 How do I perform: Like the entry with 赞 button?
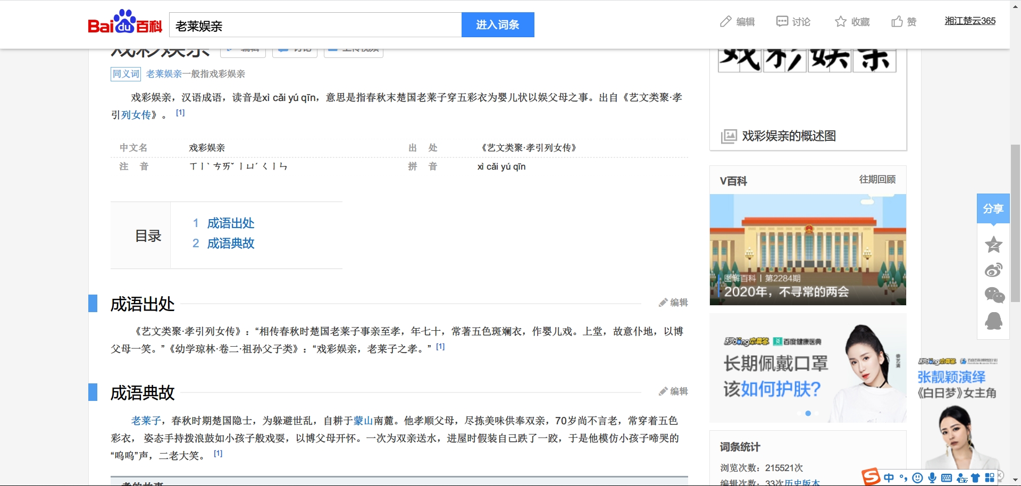(904, 22)
